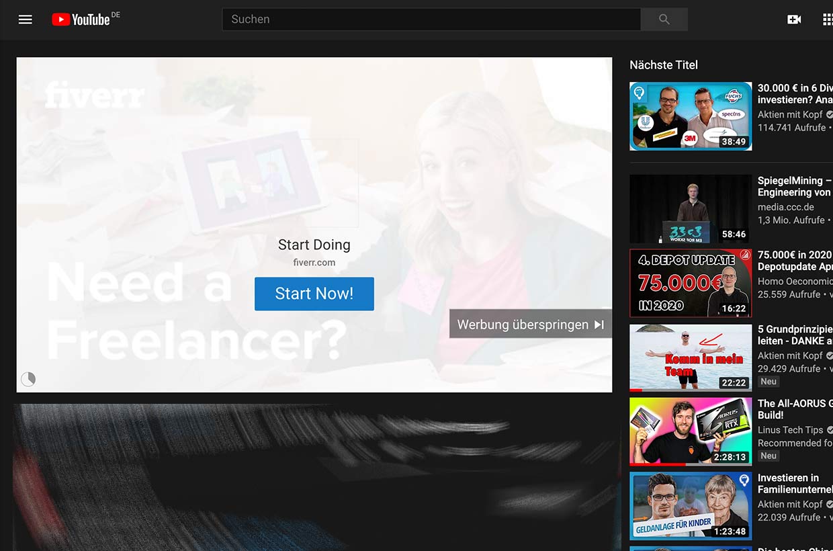
Task: Visit the Homo Oeconomic channel
Action: pyautogui.click(x=795, y=282)
